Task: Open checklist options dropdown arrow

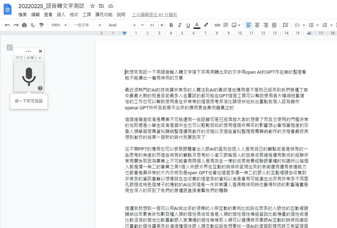Action: coord(304,25)
